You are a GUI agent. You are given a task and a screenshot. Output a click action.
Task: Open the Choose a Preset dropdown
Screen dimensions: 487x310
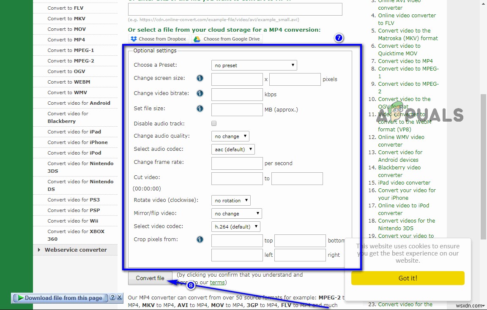[254, 65]
